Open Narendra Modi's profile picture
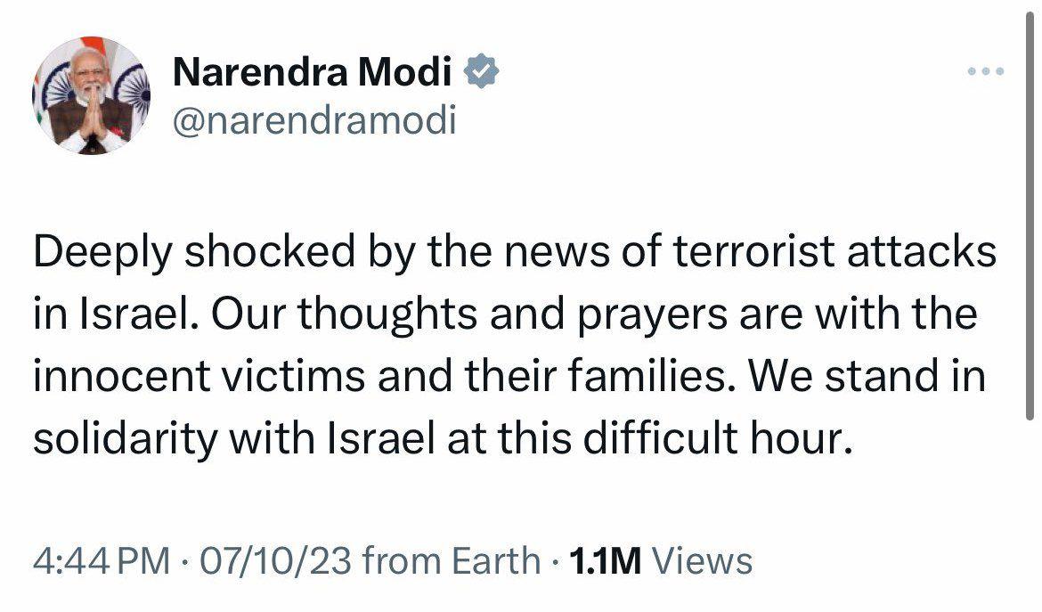Screen dimensions: 1042x612 91,95
